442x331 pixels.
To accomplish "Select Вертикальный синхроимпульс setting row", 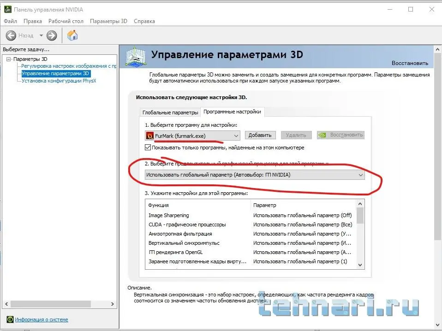I will (251, 243).
